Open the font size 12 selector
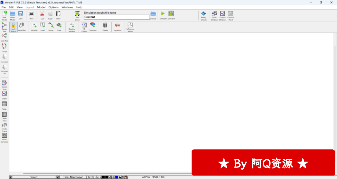 pos(89,177)
